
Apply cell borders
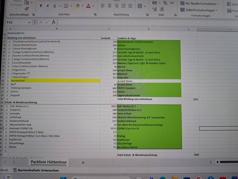[x=66, y=6]
